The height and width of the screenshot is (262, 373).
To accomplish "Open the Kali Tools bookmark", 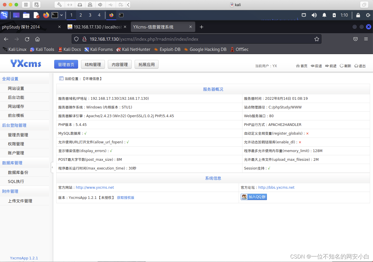I will [x=42, y=49].
